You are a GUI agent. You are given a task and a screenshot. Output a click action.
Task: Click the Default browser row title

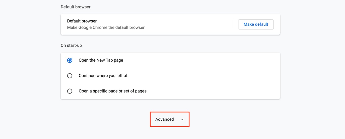(82, 21)
